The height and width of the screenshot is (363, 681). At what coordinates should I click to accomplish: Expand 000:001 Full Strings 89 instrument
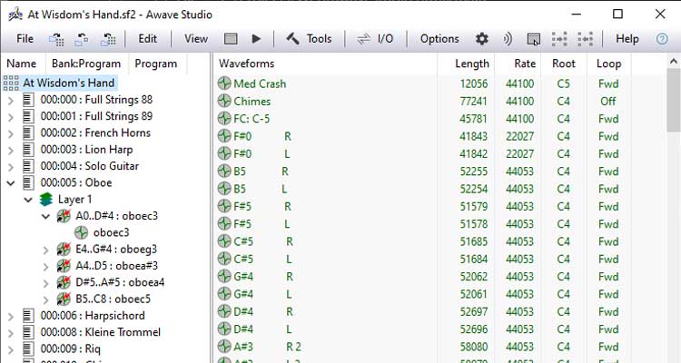point(11,117)
